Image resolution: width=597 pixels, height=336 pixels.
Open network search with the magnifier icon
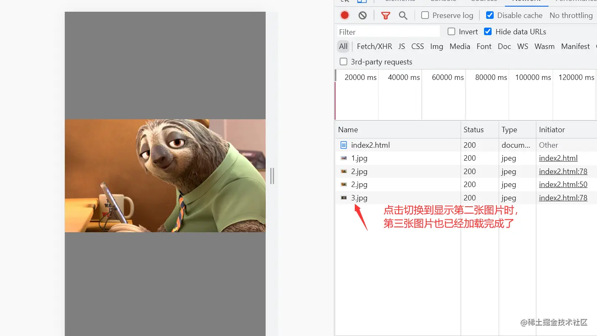point(403,15)
